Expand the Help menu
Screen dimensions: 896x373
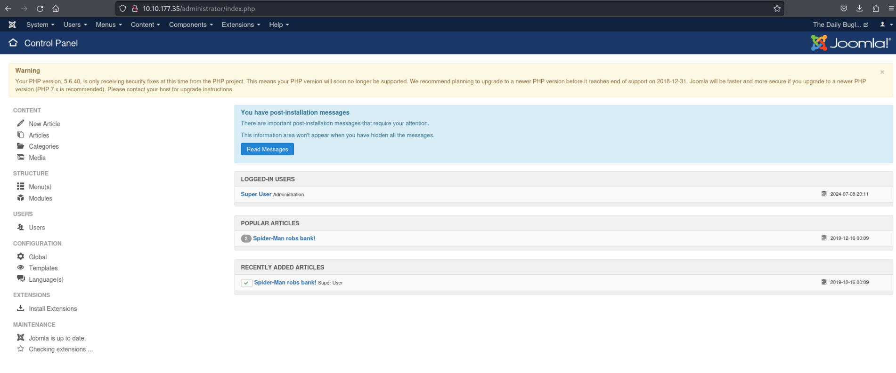click(x=279, y=24)
